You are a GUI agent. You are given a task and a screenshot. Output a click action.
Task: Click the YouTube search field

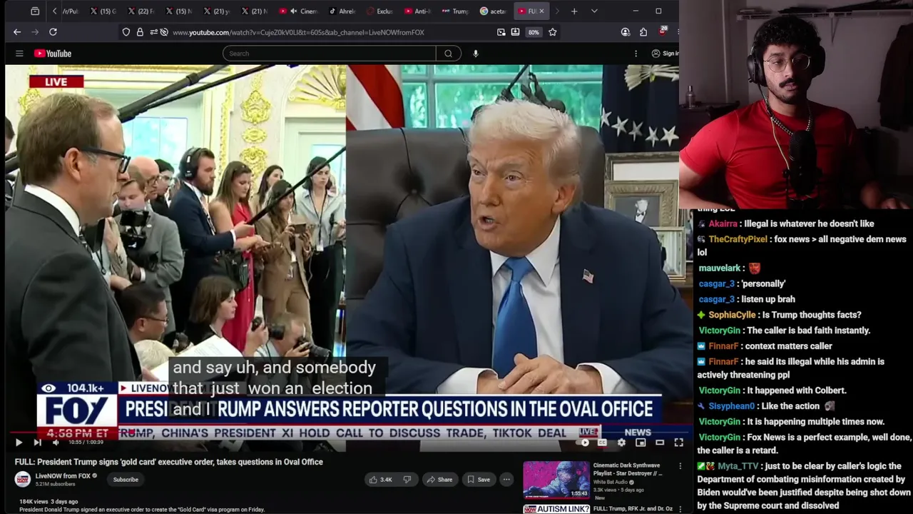click(x=329, y=54)
